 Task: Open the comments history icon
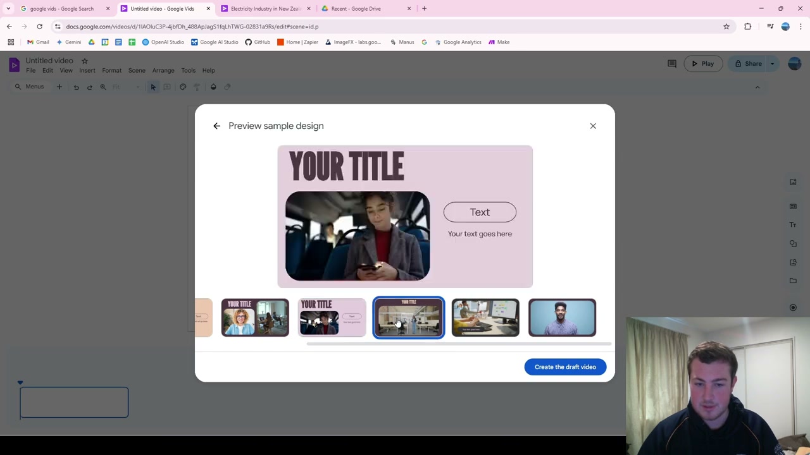(672, 63)
